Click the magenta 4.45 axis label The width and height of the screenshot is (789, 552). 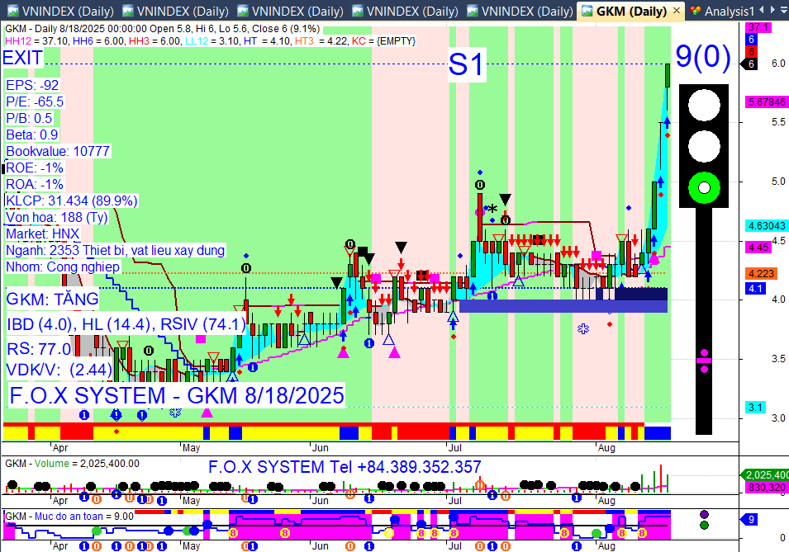758,248
